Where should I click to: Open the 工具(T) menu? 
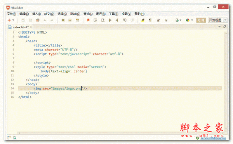pos(113,14)
